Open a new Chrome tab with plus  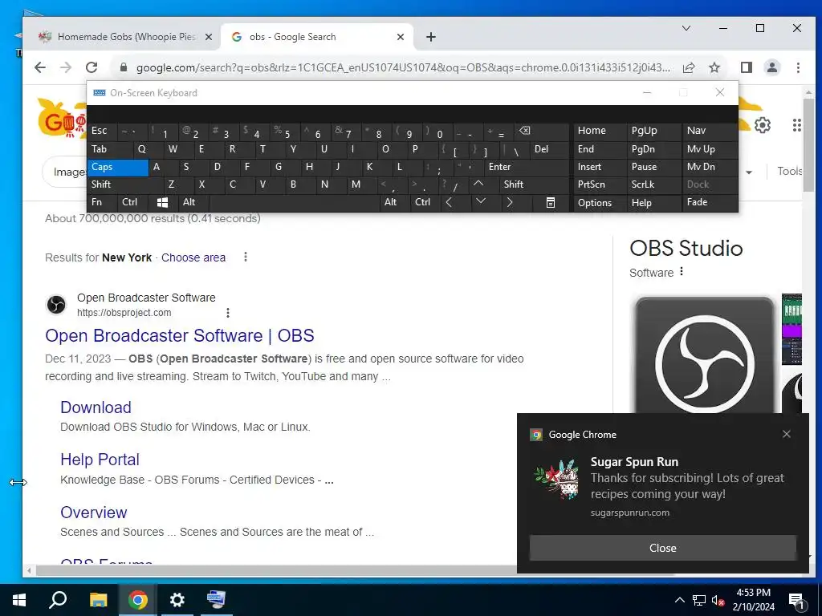431,37
